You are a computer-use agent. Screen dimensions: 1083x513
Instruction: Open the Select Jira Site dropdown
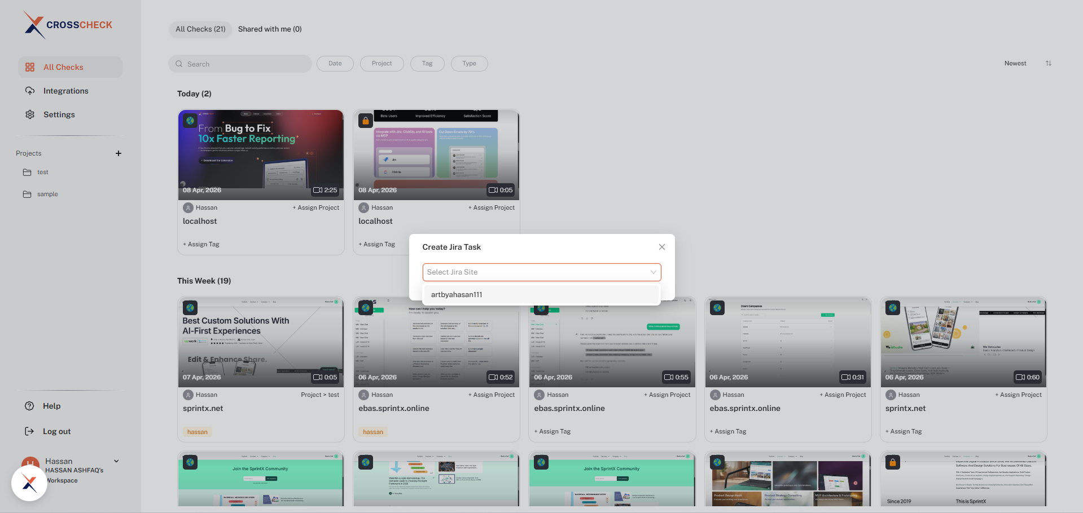(x=542, y=272)
